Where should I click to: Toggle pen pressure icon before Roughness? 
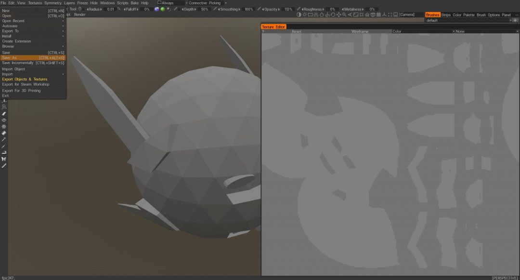[299, 9]
